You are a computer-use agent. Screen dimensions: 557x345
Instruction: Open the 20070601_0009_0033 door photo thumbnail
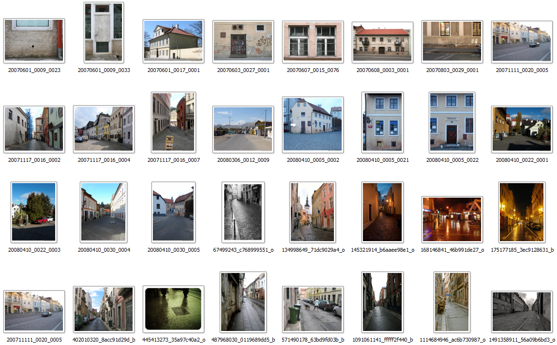(x=104, y=33)
